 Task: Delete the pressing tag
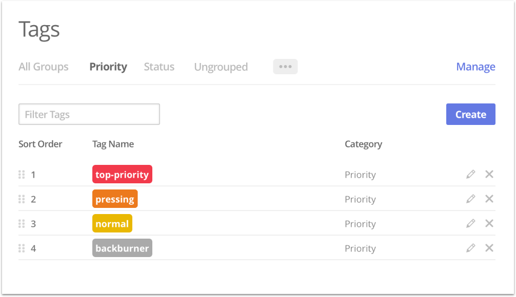pos(489,199)
